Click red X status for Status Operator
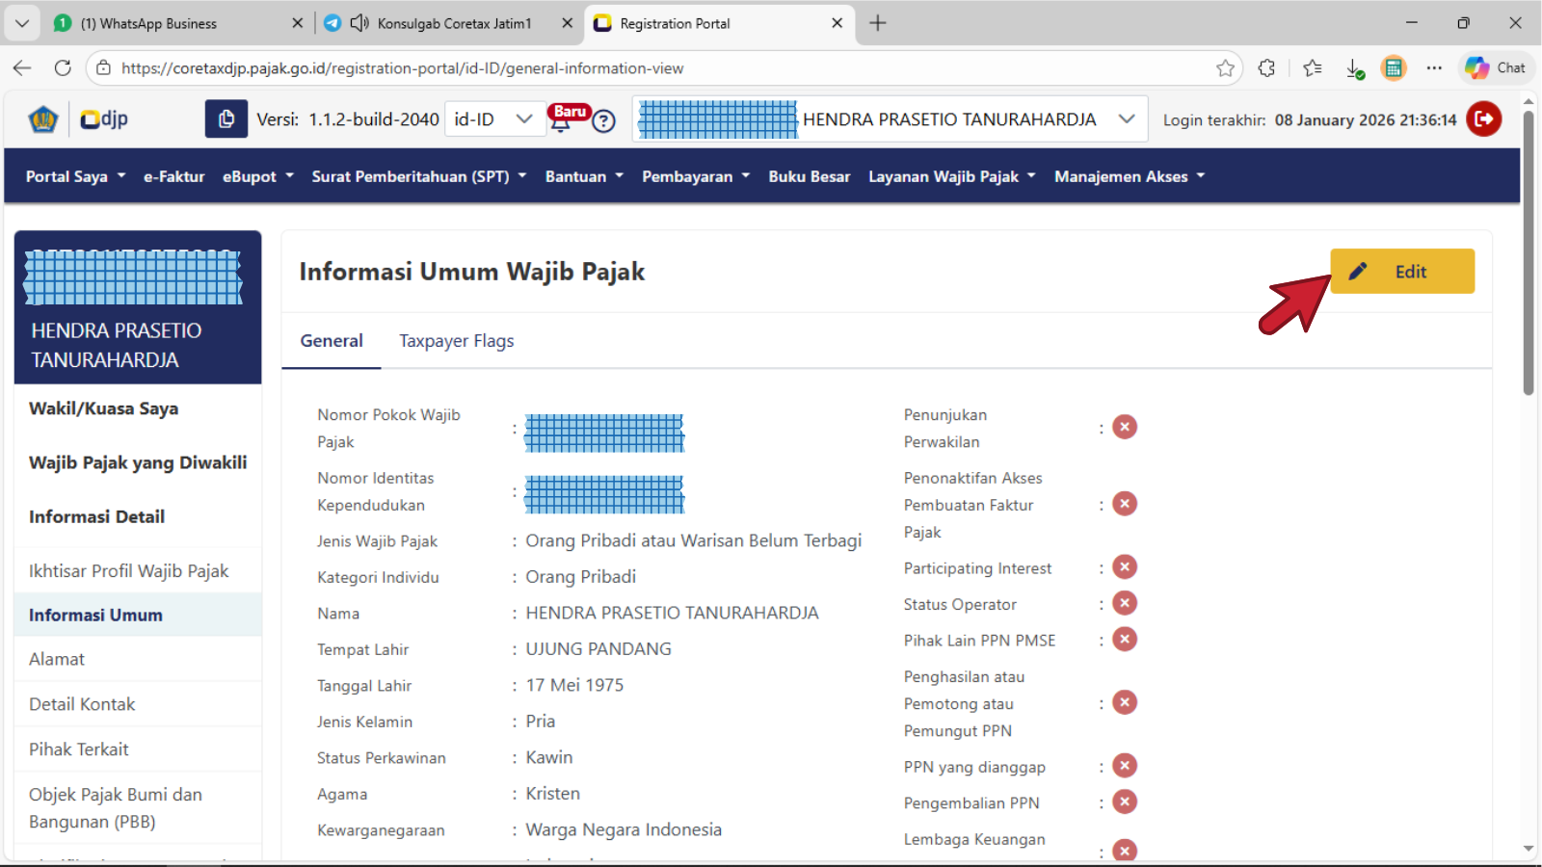This screenshot has height=867, width=1542. [x=1125, y=603]
